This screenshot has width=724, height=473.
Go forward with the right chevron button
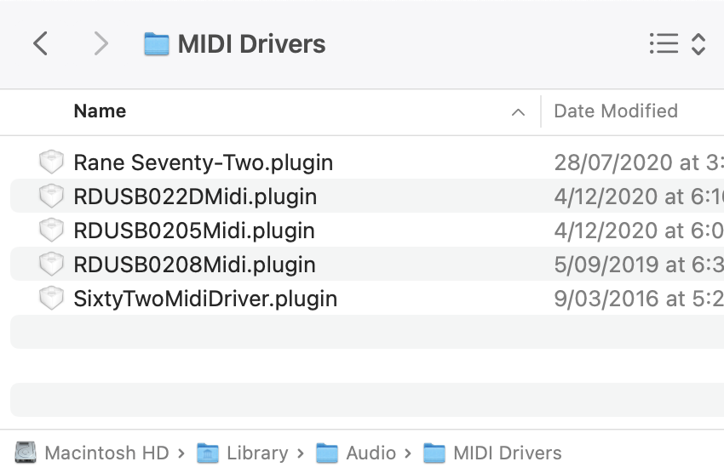(101, 43)
